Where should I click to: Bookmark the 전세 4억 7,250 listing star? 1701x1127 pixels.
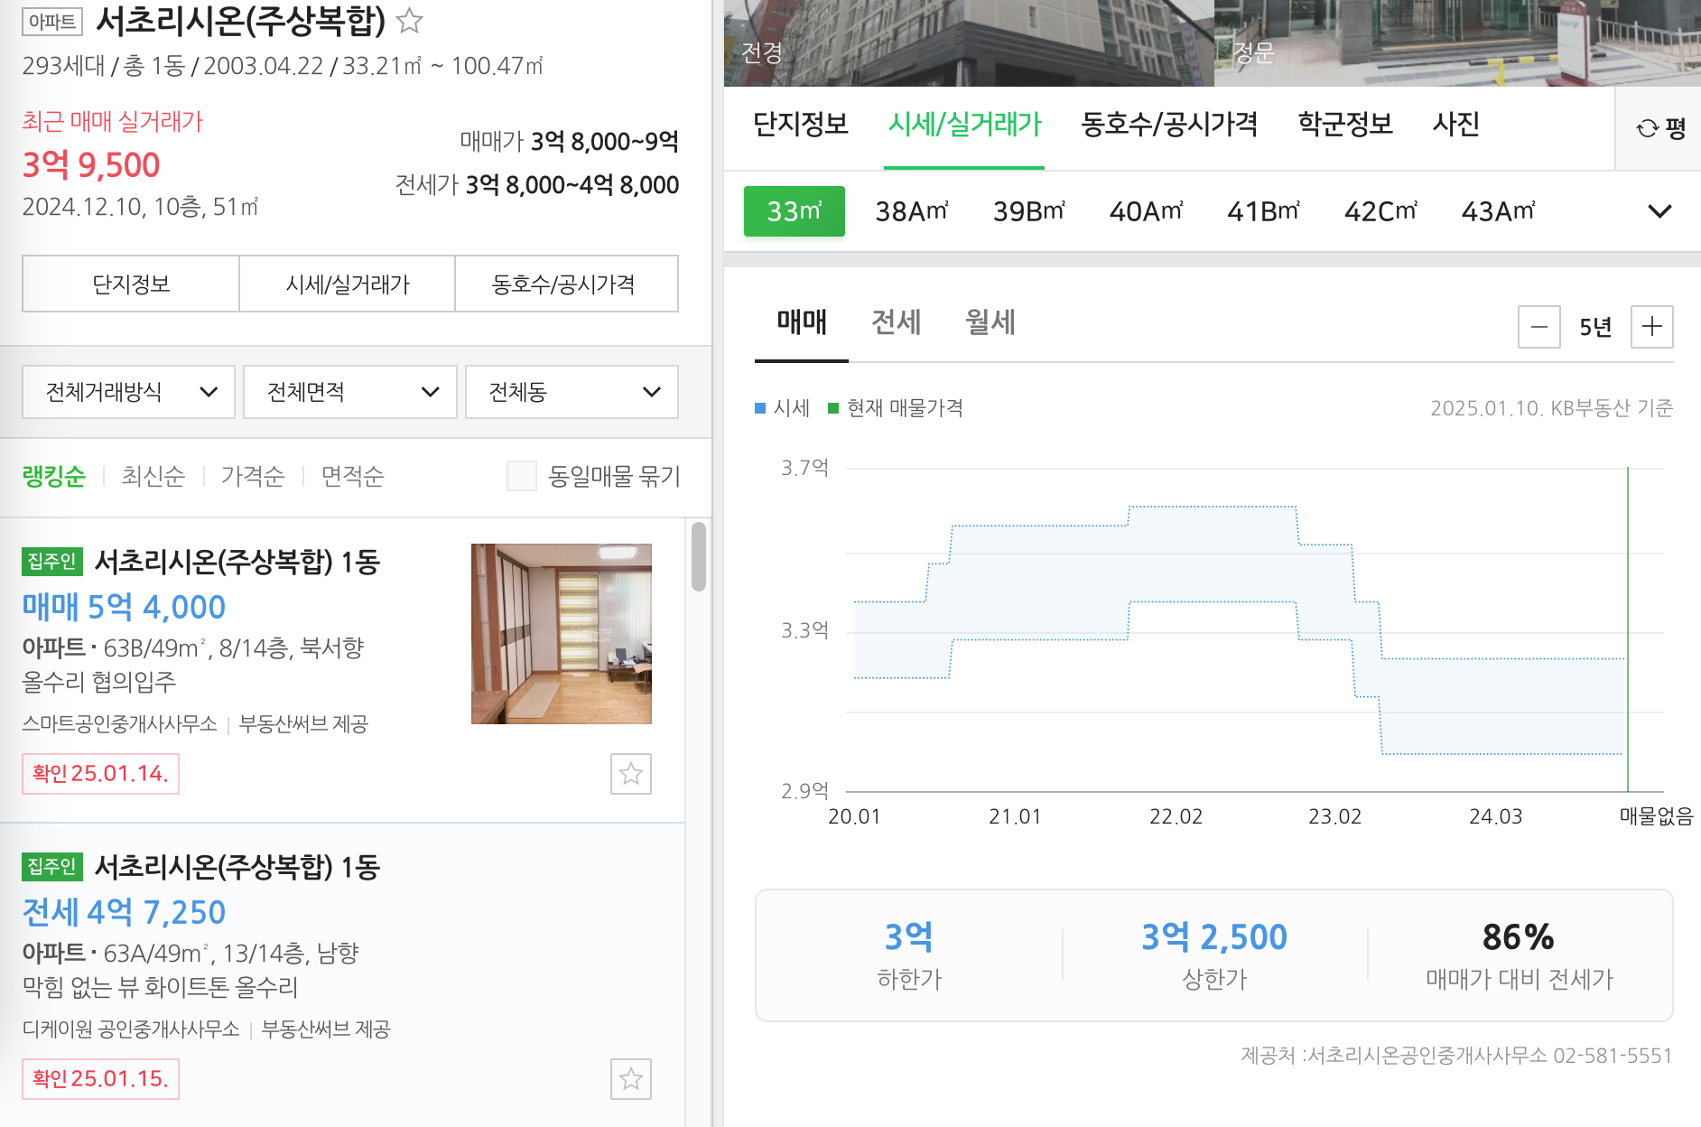click(x=631, y=1079)
